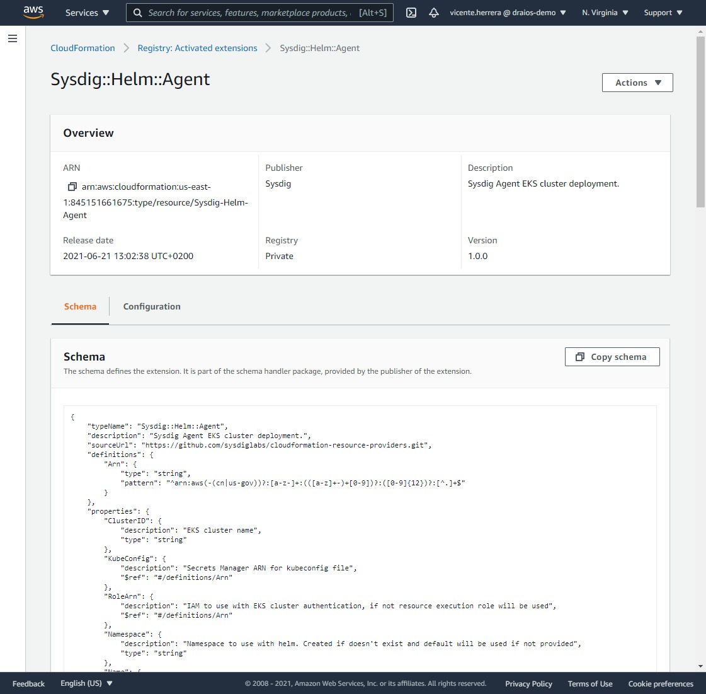Select the Registry value Private
The width and height of the screenshot is (706, 694).
(x=279, y=256)
